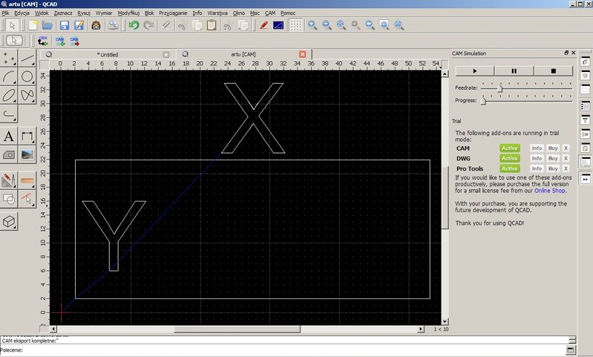Image resolution: width=593 pixels, height=357 pixels.
Task: Select the Text tool letter A
Action: coord(9,136)
